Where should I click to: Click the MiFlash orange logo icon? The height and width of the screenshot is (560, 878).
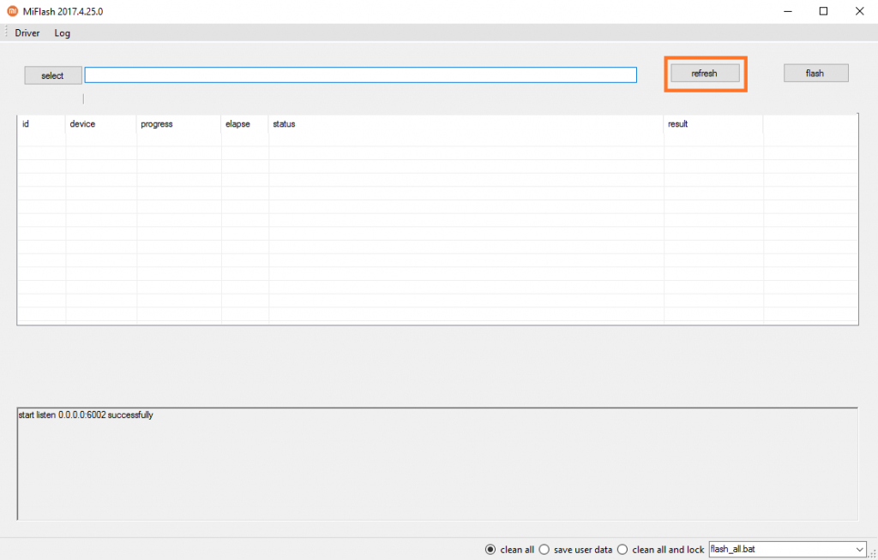coord(12,11)
